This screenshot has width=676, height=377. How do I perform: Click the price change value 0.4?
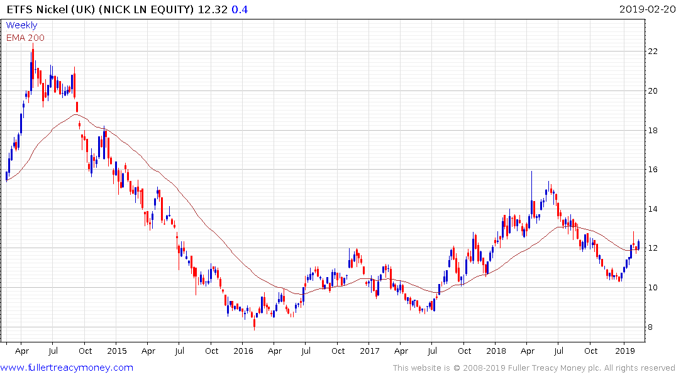pyautogui.click(x=240, y=9)
